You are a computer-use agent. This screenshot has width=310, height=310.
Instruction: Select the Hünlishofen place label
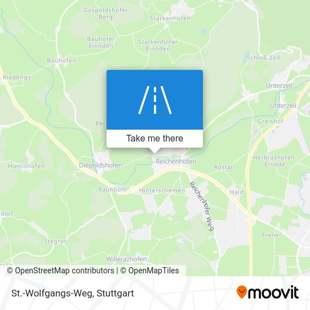(x=26, y=166)
